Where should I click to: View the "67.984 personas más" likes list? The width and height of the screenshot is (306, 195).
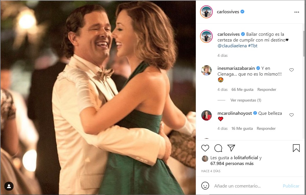[232, 164]
